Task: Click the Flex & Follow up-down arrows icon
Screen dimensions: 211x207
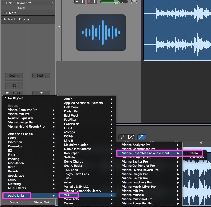Action: [x=53, y=3]
